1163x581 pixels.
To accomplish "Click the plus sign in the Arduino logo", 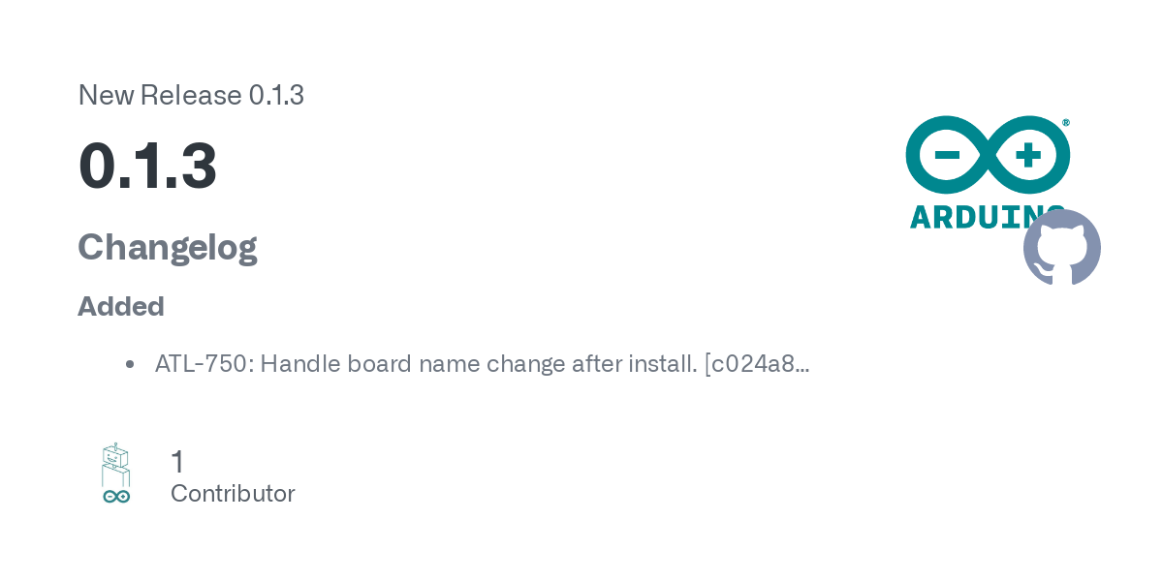I will tap(1027, 155).
